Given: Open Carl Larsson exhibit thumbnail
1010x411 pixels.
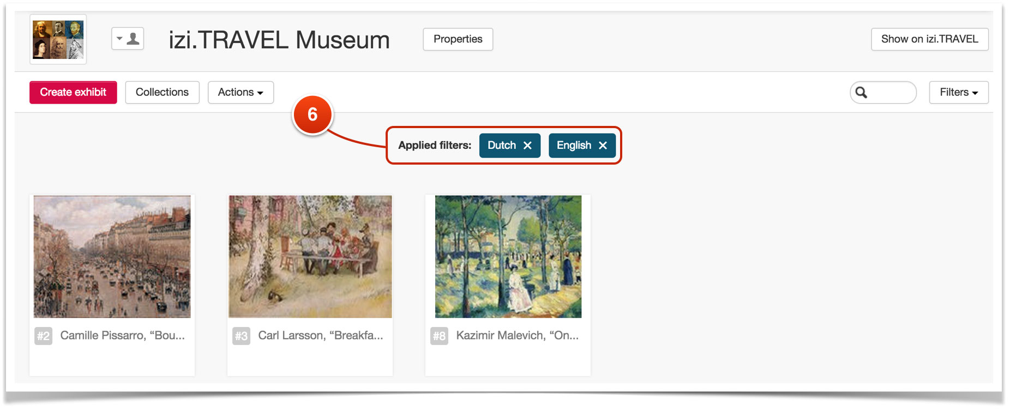Looking at the screenshot, I should (x=310, y=257).
